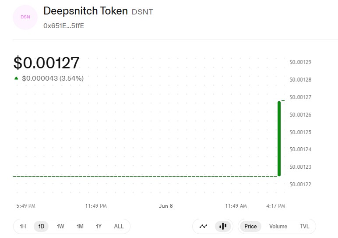The height and width of the screenshot is (238, 338).
Task: Click the 4:17 PM time axis label
Action: tap(275, 206)
